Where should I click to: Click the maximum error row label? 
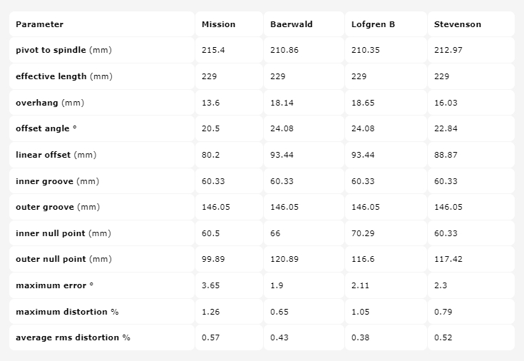[54, 285]
